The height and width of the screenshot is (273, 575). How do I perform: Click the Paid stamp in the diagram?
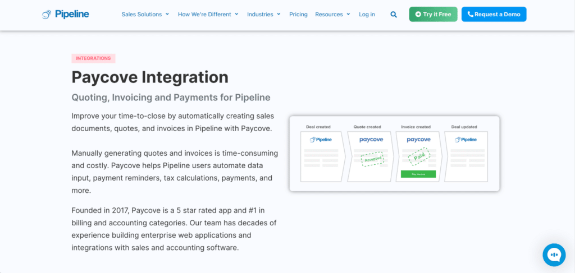(419, 156)
